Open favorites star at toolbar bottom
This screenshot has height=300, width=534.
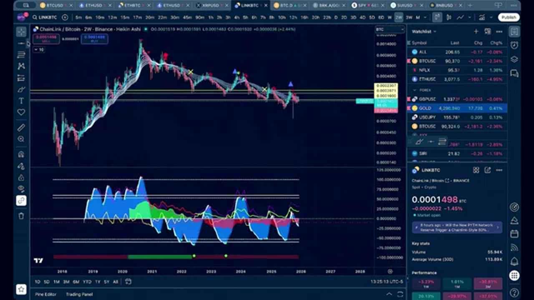21,289
